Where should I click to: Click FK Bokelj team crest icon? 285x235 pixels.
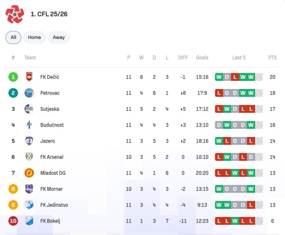pos(29,221)
